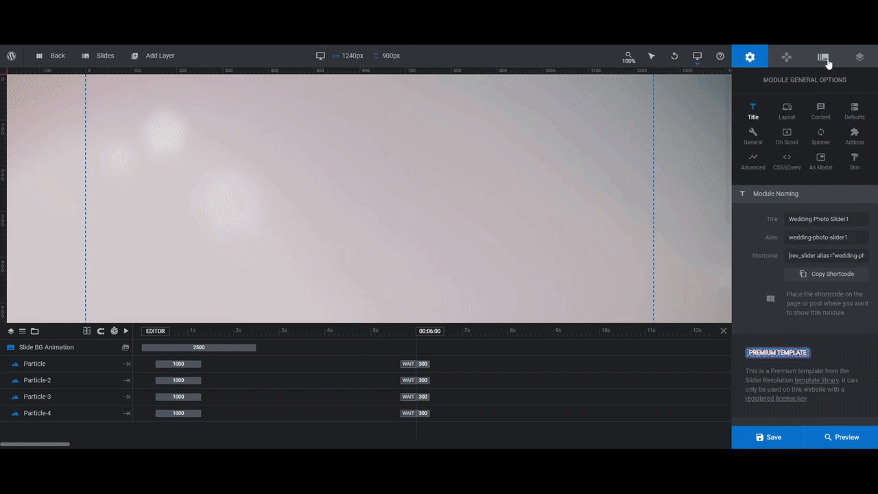Click the Shortcode field

826,255
